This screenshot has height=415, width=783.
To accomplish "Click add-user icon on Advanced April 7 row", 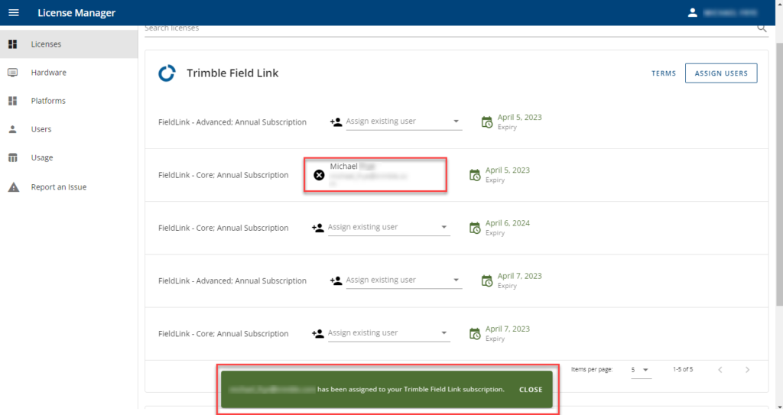I will 336,280.
